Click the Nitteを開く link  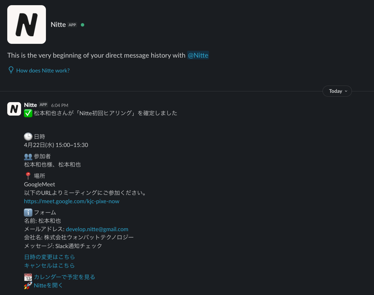(x=48, y=285)
